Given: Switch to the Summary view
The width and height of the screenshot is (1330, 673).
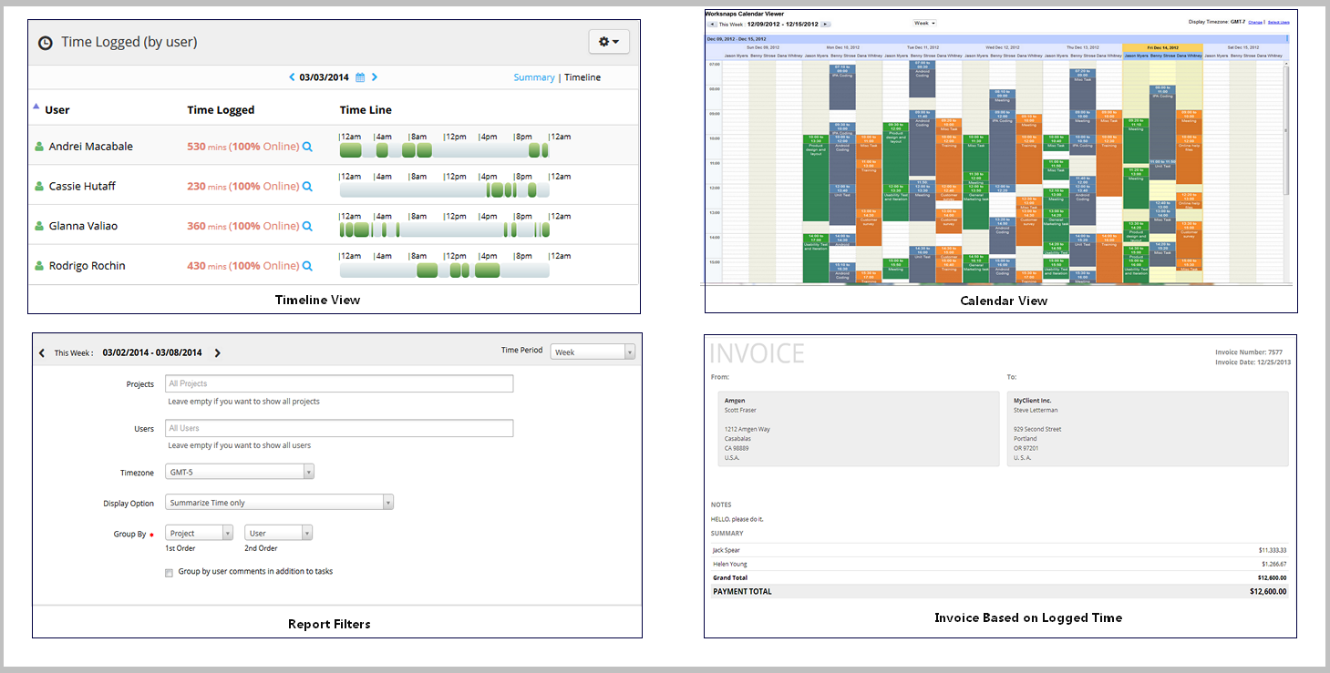Looking at the screenshot, I should (533, 77).
